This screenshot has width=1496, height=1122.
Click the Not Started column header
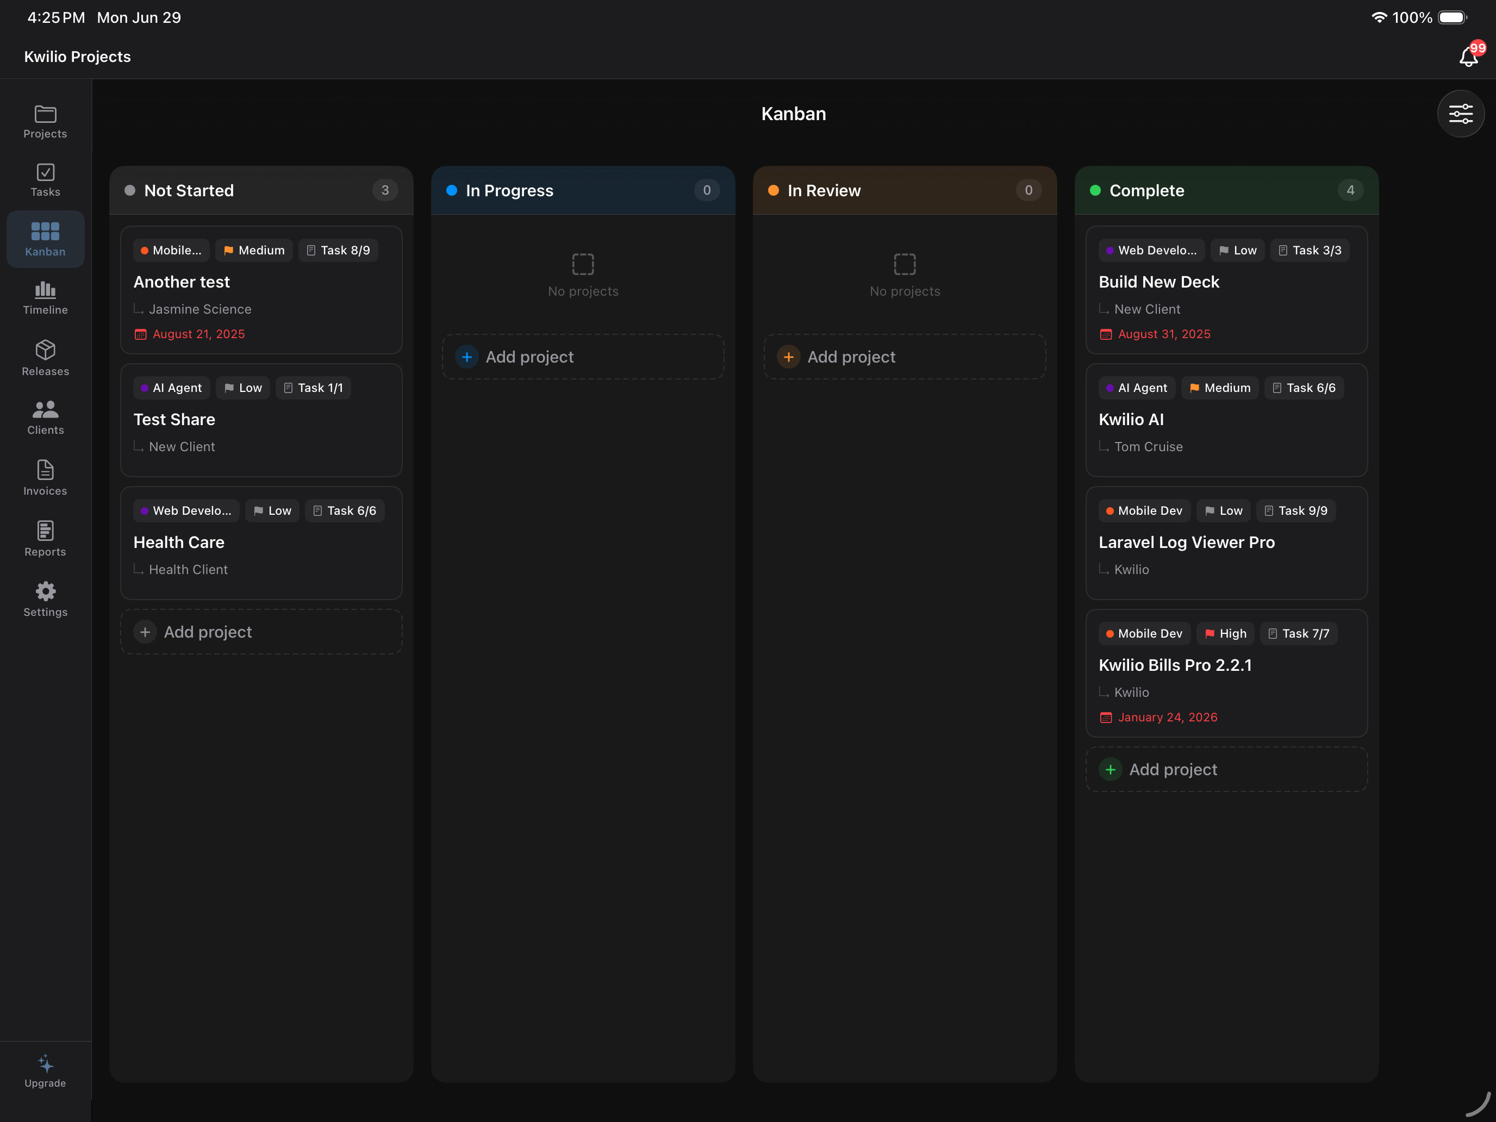261,191
